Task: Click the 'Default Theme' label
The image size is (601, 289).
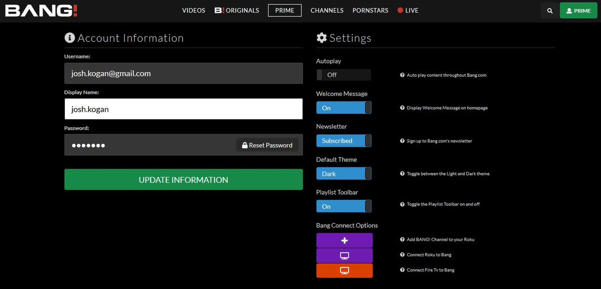Action: point(337,160)
